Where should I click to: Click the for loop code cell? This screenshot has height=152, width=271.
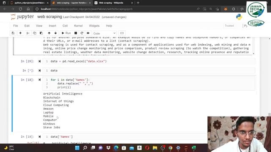149,84
